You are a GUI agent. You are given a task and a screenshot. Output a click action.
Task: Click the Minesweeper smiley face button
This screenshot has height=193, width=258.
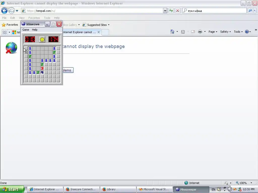click(42, 39)
